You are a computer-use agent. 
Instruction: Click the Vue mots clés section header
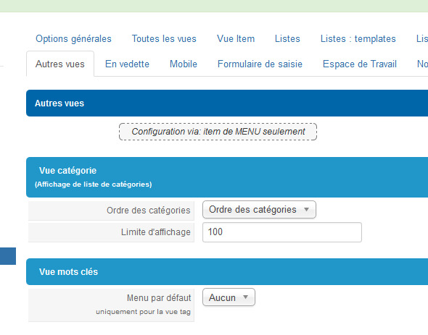pos(227,271)
